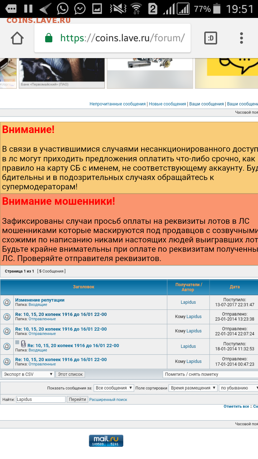Click message icon of row dated 23-01-2014
The height and width of the screenshot is (459, 258).
coord(7,317)
